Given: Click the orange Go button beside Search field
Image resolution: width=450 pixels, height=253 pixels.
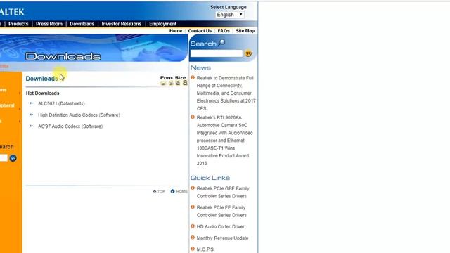Looking at the screenshot, I should pos(248,53).
